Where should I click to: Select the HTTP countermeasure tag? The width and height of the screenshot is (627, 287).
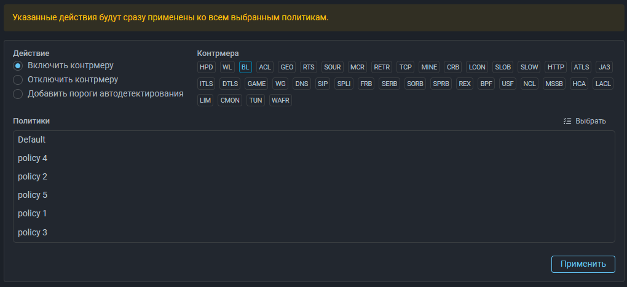click(x=556, y=67)
